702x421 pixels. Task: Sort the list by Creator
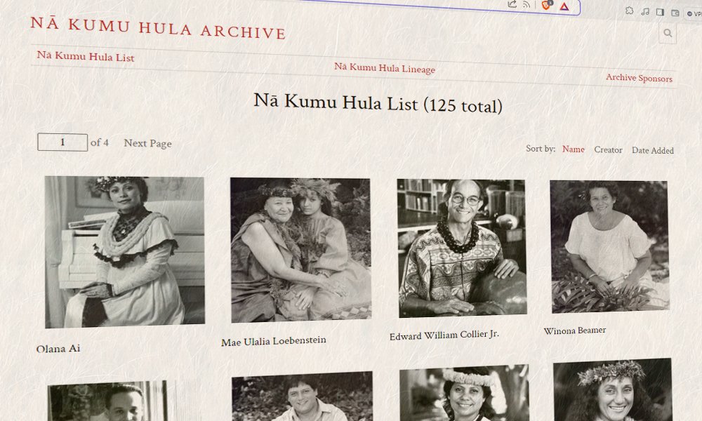[608, 150]
